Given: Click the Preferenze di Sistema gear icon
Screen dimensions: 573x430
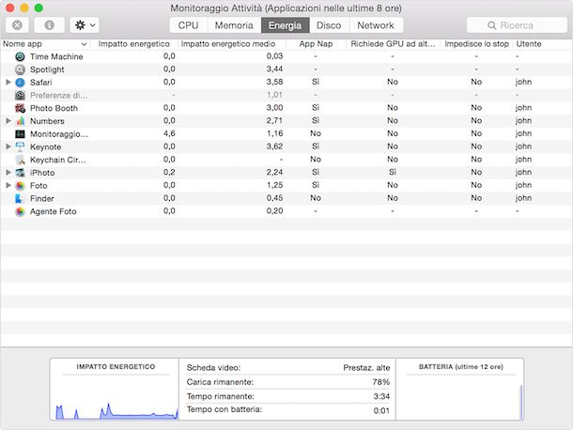Looking at the screenshot, I should coord(20,96).
